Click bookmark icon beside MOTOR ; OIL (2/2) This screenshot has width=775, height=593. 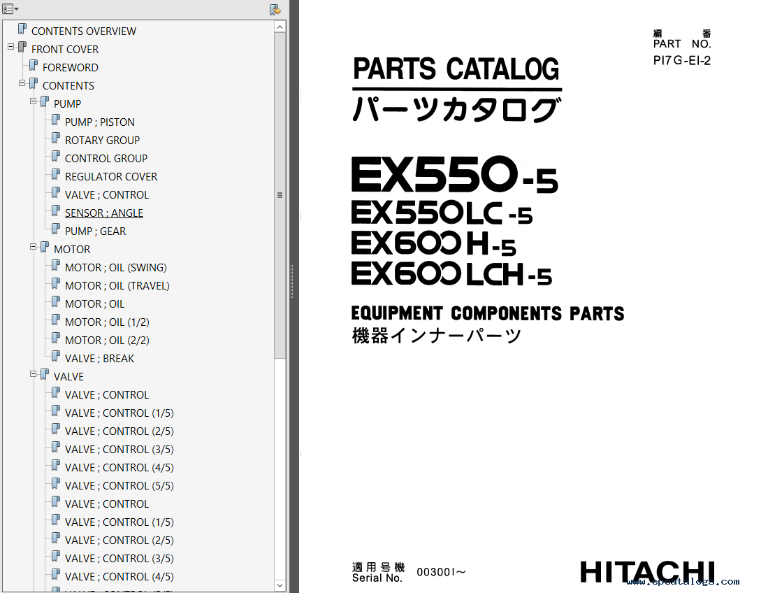[56, 338]
